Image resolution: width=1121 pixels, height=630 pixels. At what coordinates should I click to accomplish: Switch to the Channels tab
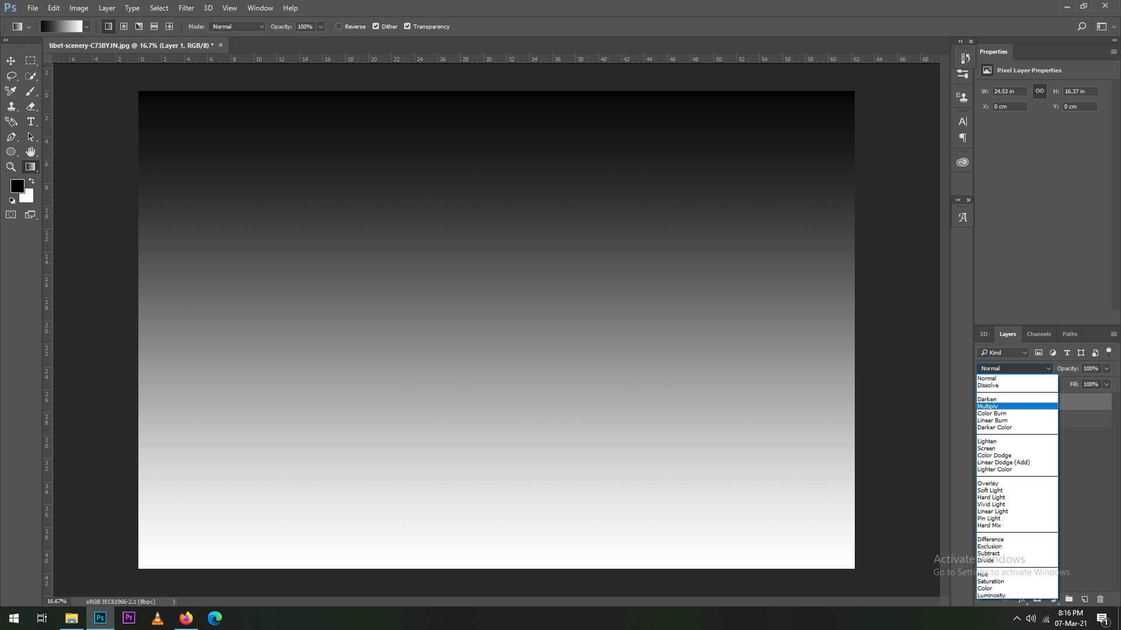click(x=1039, y=334)
